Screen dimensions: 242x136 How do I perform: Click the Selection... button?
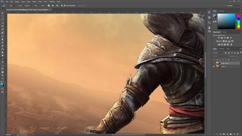(x=28, y=6)
